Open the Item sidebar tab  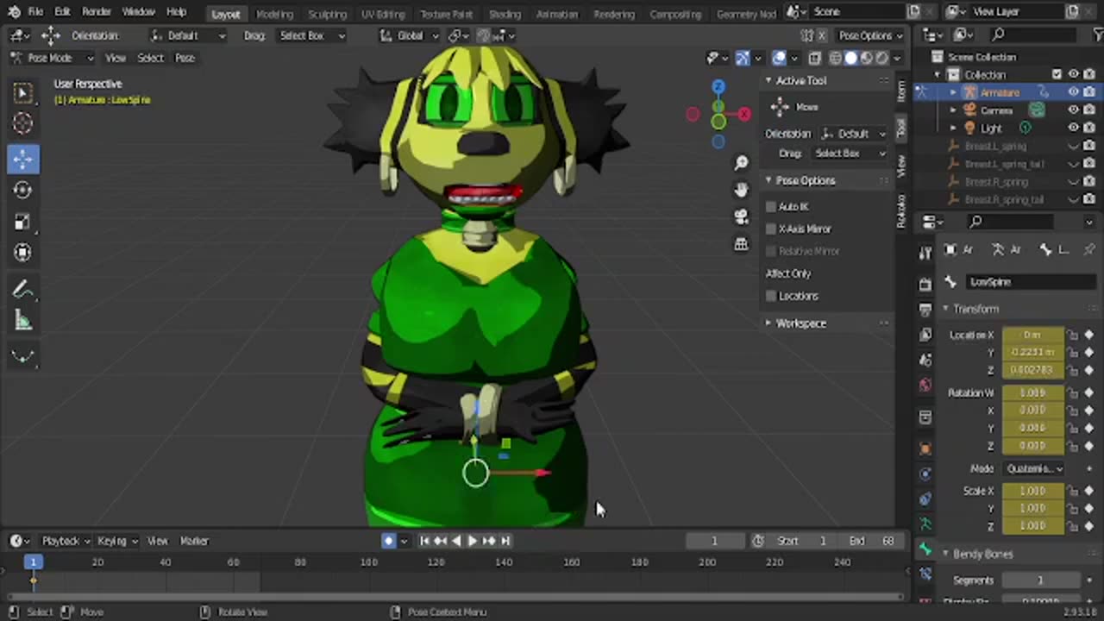[x=901, y=91]
